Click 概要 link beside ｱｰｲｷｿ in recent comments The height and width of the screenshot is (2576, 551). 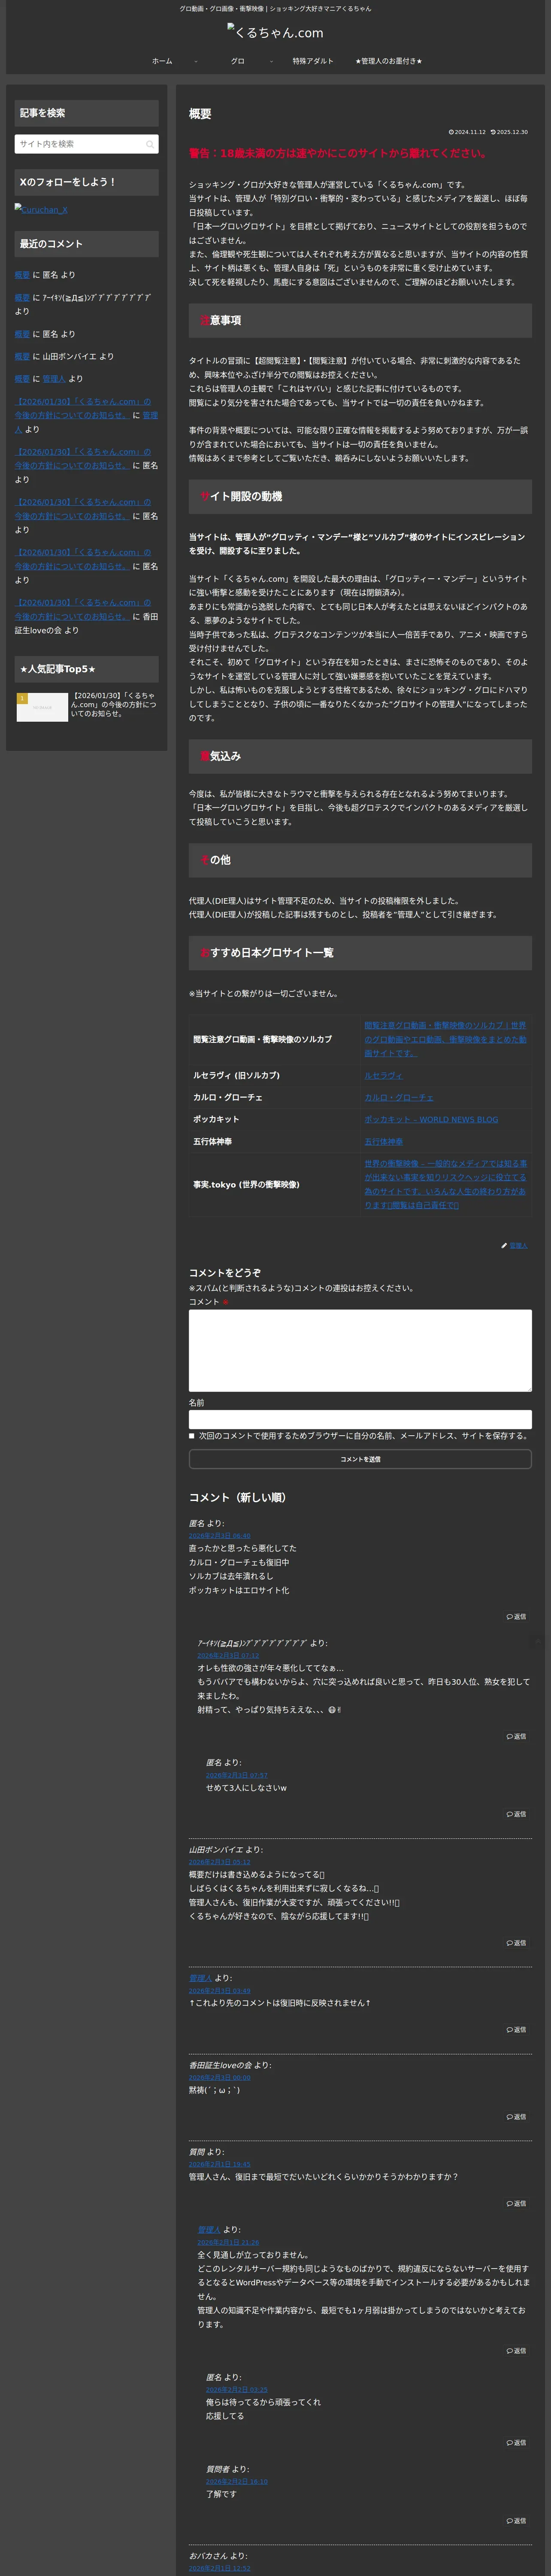[22, 297]
